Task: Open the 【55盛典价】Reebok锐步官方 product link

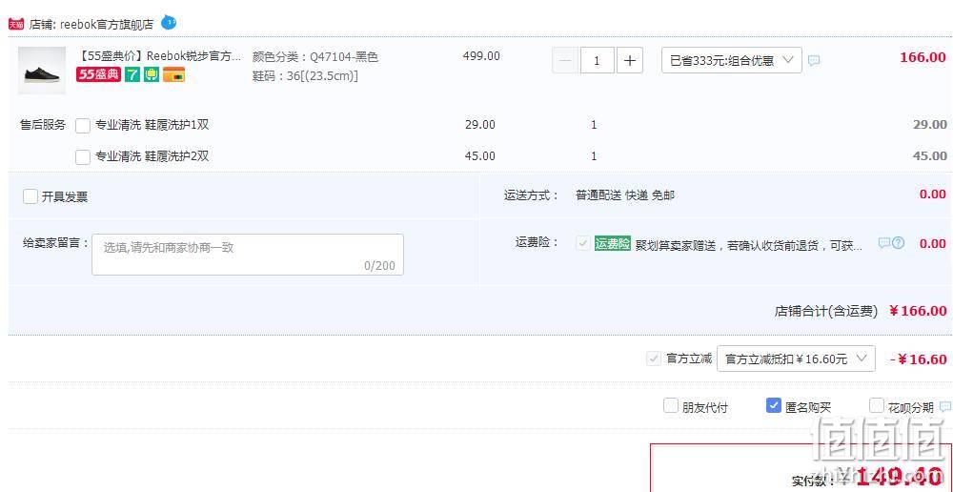Action: [159, 56]
